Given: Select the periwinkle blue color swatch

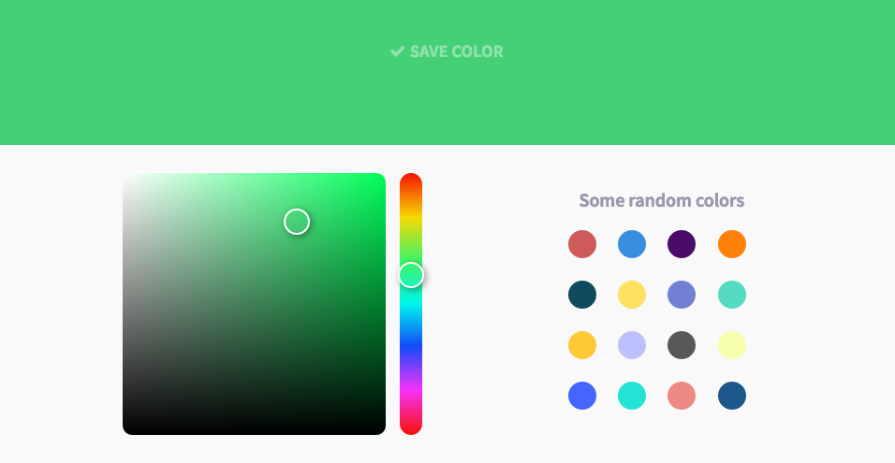Looking at the screenshot, I should 682,295.
